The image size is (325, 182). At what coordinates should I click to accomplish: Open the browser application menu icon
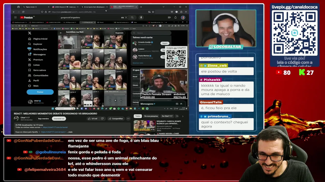[x=186, y=12]
